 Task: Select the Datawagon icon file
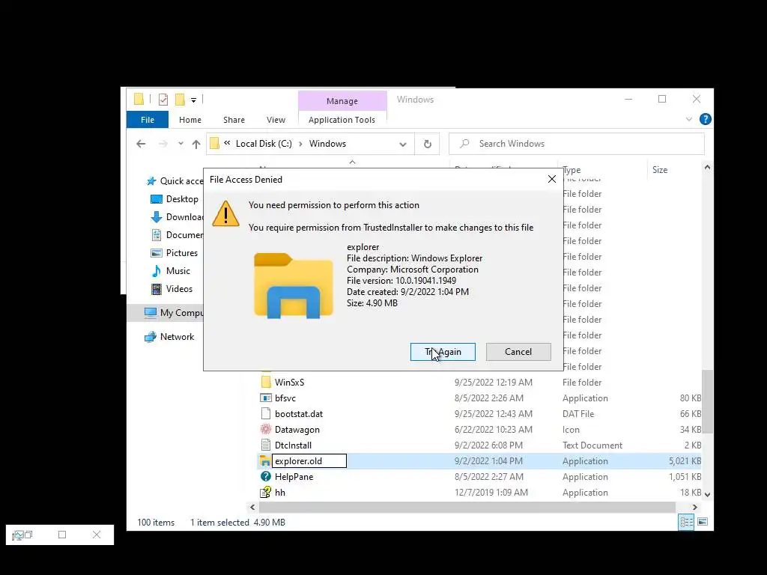point(297,429)
